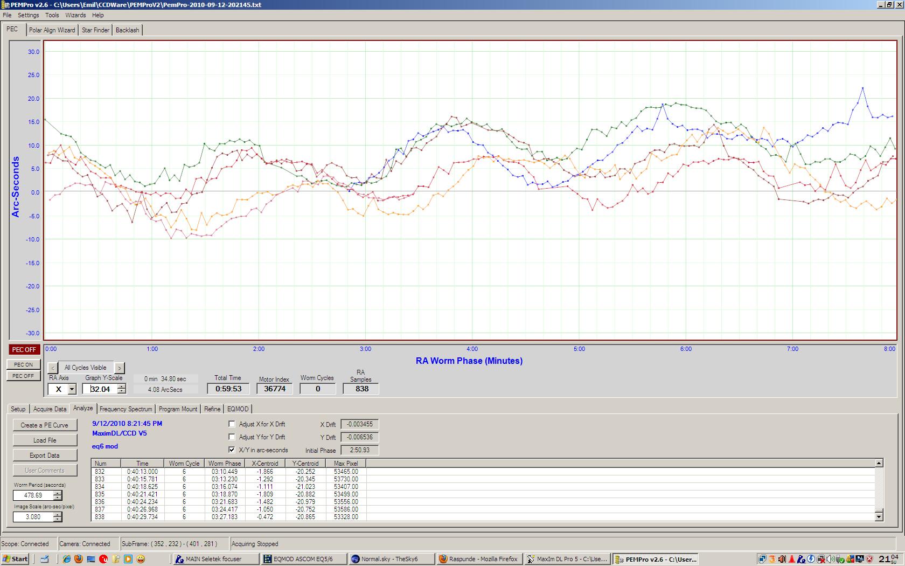Viewport: 905px width, 566px height.
Task: Click the PEC ON button
Action: pyautogui.click(x=23, y=365)
